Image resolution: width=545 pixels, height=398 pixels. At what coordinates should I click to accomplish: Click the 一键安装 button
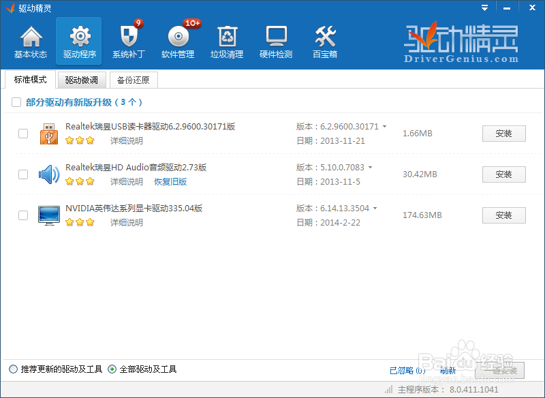[x=500, y=371]
